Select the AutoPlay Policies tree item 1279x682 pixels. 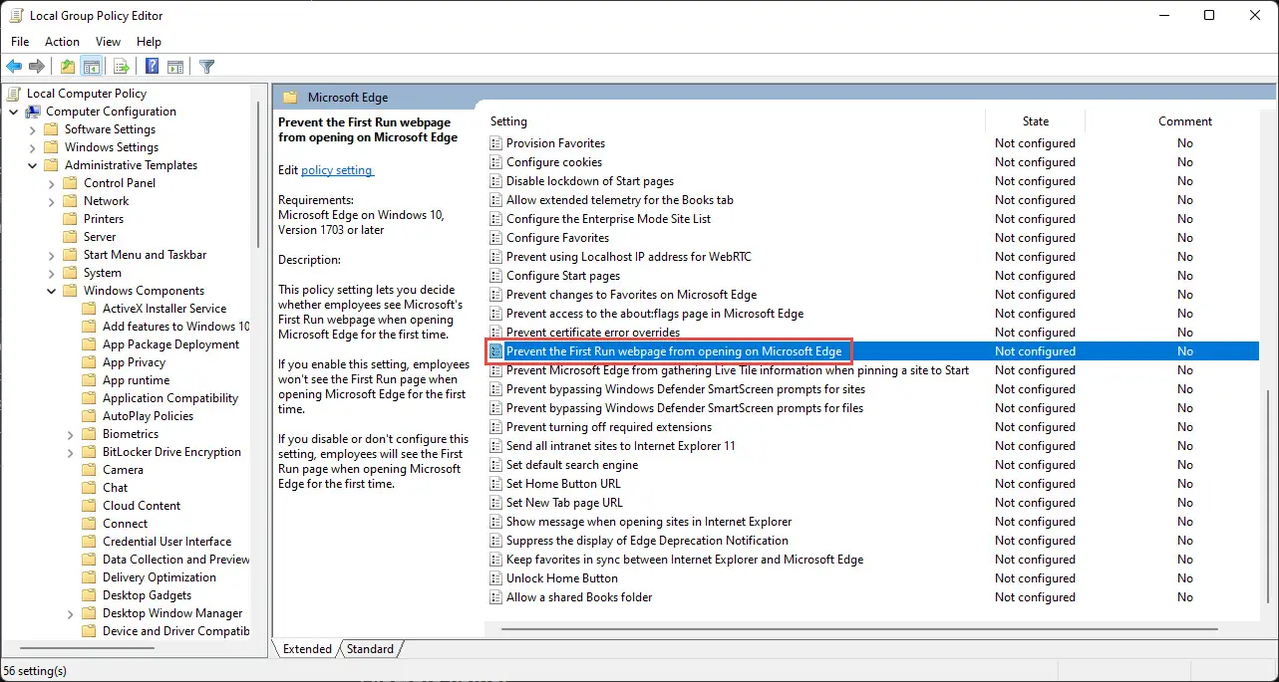tap(148, 416)
